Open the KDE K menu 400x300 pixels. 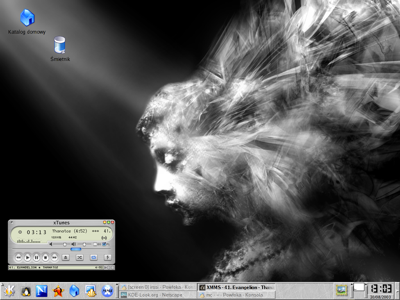[x=9, y=291]
